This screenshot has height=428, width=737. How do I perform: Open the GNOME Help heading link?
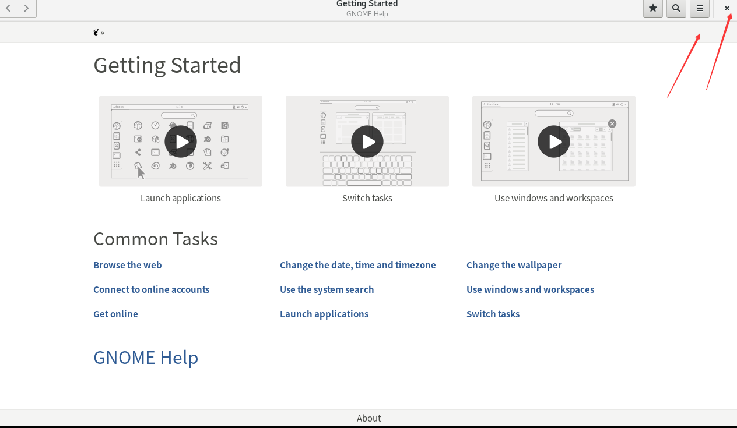click(146, 357)
